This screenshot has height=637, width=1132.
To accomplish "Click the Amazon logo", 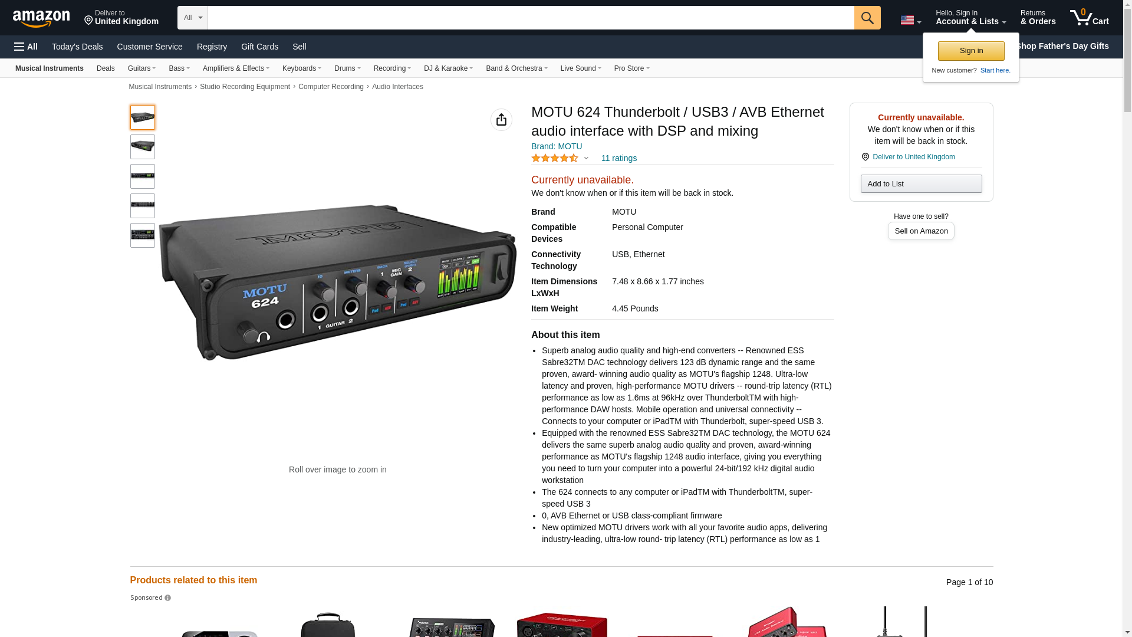I will pyautogui.click(x=41, y=18).
